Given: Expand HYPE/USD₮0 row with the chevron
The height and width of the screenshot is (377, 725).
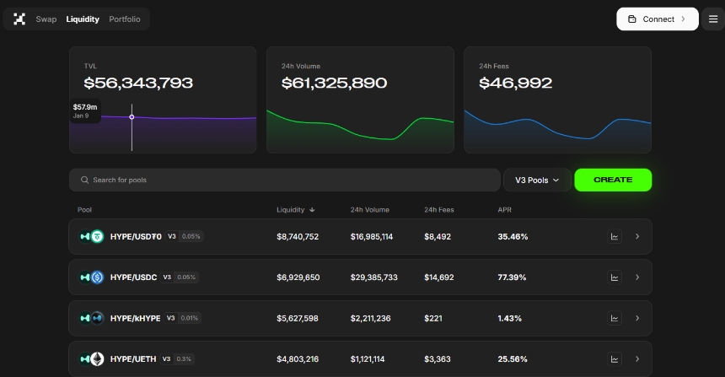Looking at the screenshot, I should pos(637,237).
